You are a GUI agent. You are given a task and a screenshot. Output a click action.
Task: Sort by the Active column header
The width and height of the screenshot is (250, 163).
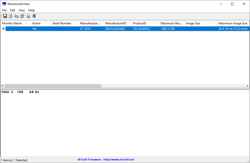click(x=37, y=23)
